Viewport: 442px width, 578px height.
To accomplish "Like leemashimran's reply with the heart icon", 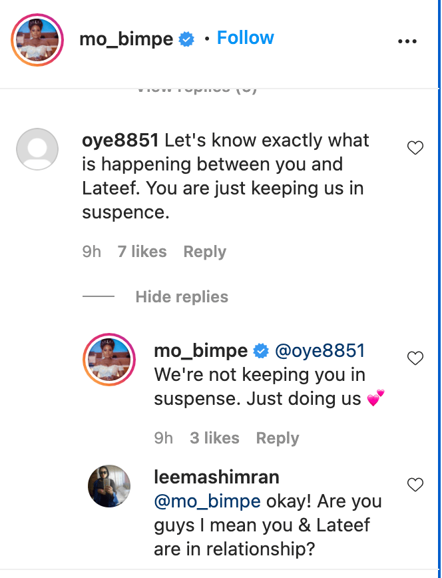I will click(415, 484).
